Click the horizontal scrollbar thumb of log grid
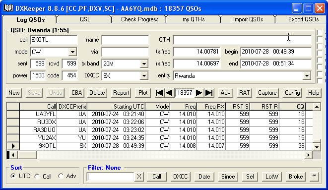This screenshot has height=190, width=328. (x=27, y=155)
